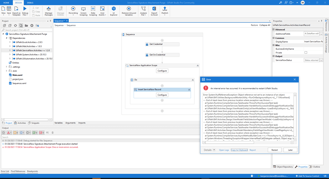Click Search project input field

(x=27, y=30)
